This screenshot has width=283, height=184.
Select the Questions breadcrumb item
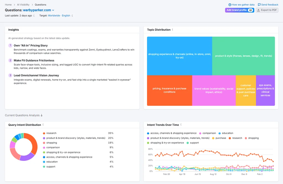click(x=40, y=5)
